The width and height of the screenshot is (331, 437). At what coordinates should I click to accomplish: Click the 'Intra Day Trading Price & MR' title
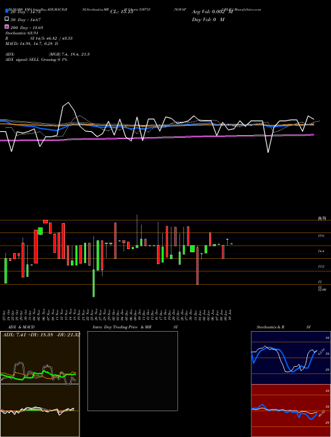[x=122, y=327]
